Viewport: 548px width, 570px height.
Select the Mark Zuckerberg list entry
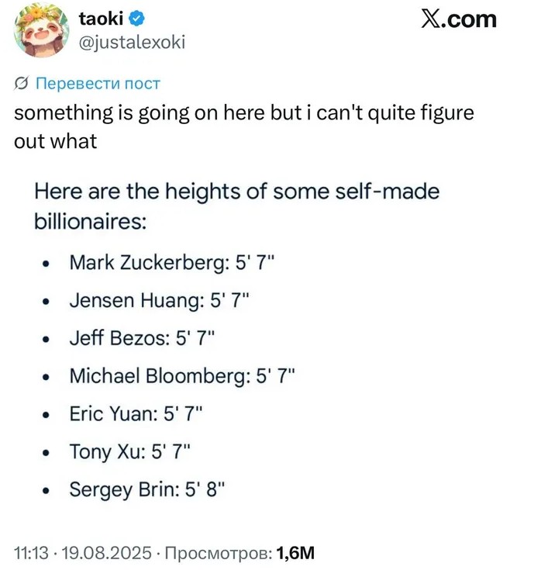pyautogui.click(x=172, y=262)
